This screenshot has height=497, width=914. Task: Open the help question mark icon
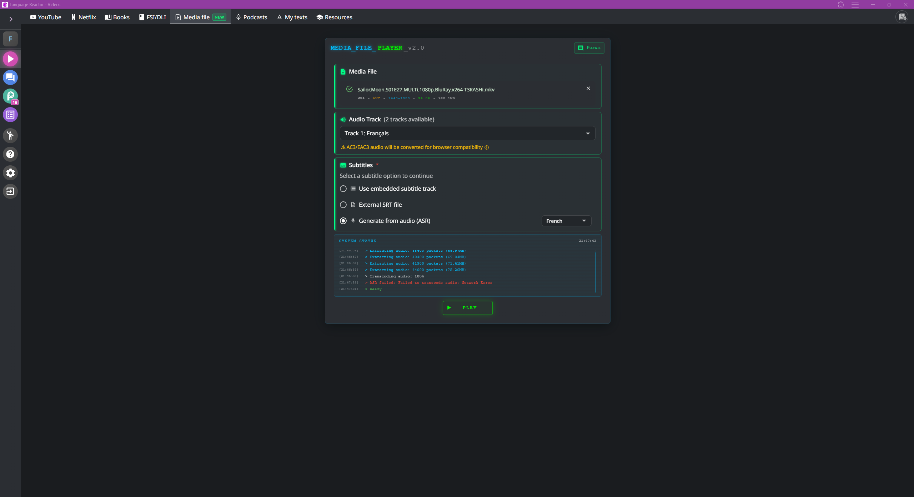pyautogui.click(x=10, y=154)
